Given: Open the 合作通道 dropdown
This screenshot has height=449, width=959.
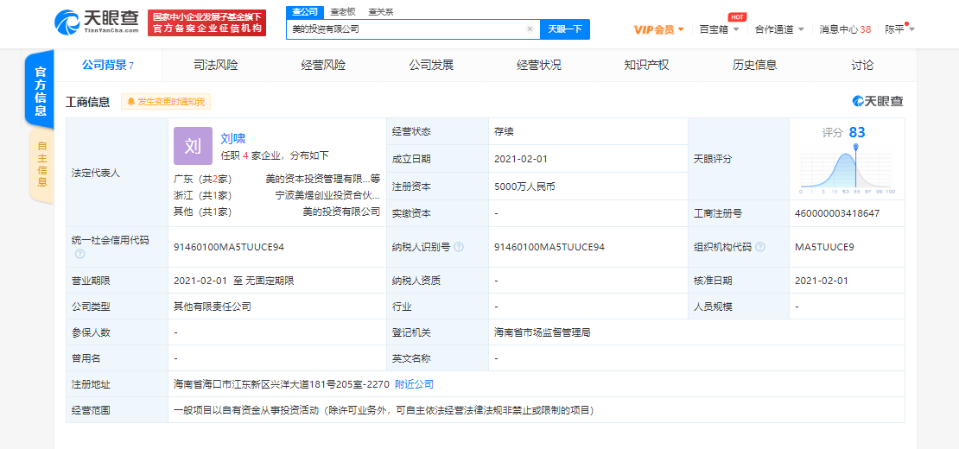Looking at the screenshot, I should (x=779, y=29).
